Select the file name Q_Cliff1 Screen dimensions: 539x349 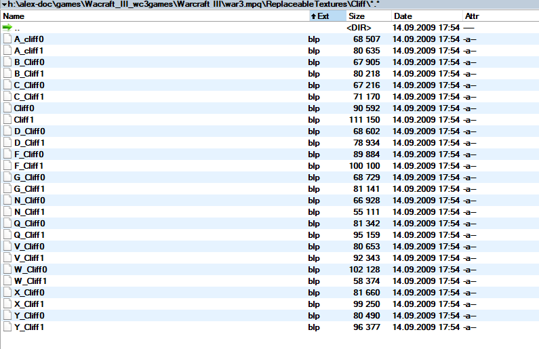pyautogui.click(x=30, y=235)
